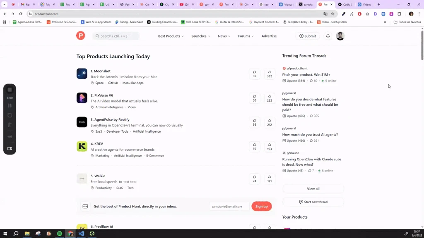Reload the page with browser refresh icon
Viewport: 424px width, 238px height.
click(x=21, y=14)
